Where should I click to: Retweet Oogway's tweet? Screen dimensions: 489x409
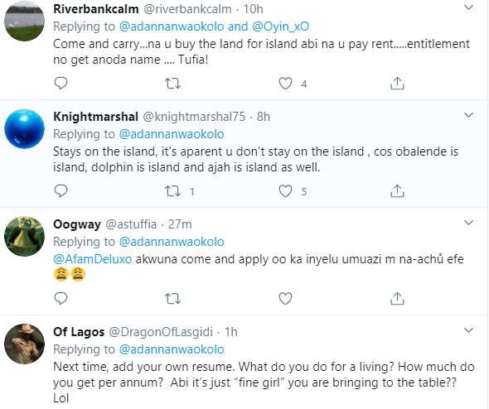172,299
